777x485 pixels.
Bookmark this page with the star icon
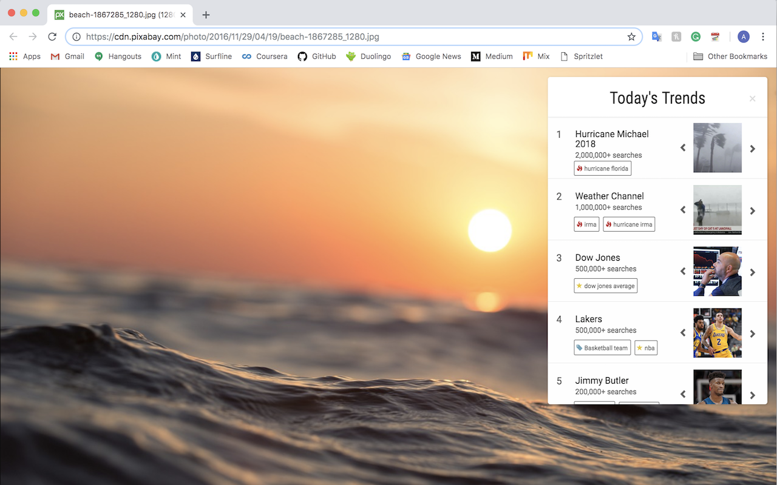click(x=631, y=37)
